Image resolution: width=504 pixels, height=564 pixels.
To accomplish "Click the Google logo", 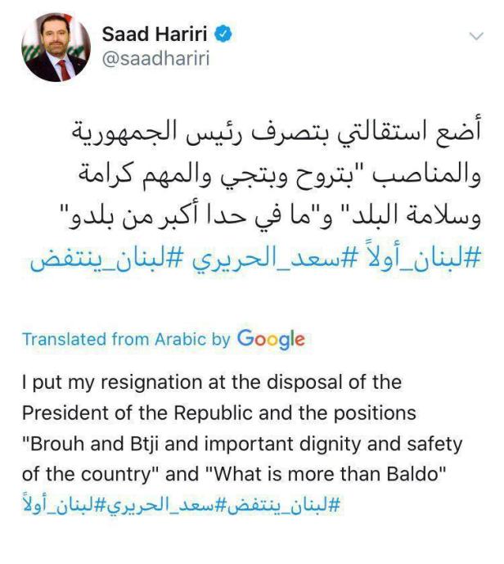I will 270,339.
